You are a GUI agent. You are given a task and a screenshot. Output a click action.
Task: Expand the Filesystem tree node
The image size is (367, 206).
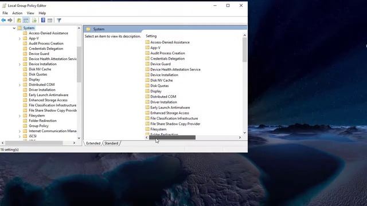(19, 116)
